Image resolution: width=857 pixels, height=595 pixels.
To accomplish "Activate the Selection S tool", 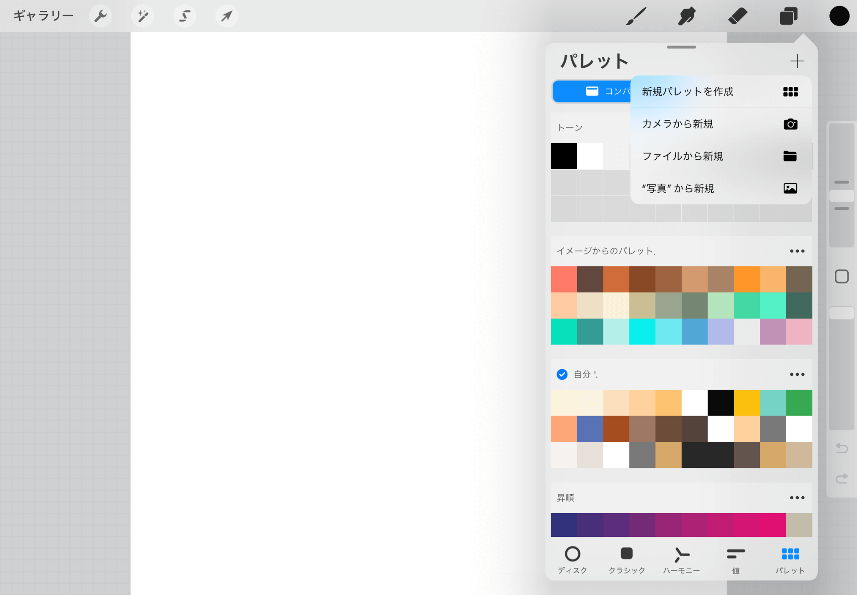I will (x=185, y=16).
